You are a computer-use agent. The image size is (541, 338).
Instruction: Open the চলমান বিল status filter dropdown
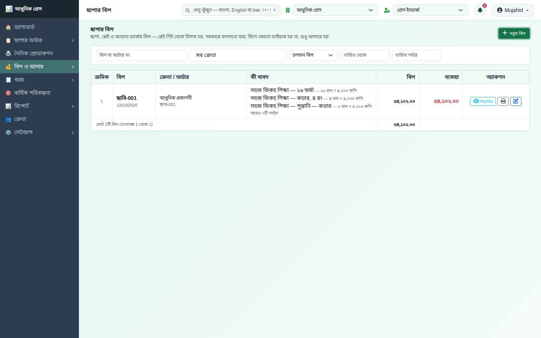click(314, 55)
